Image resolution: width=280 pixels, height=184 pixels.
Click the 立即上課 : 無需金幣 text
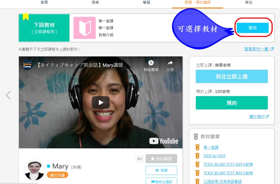[x=213, y=65]
